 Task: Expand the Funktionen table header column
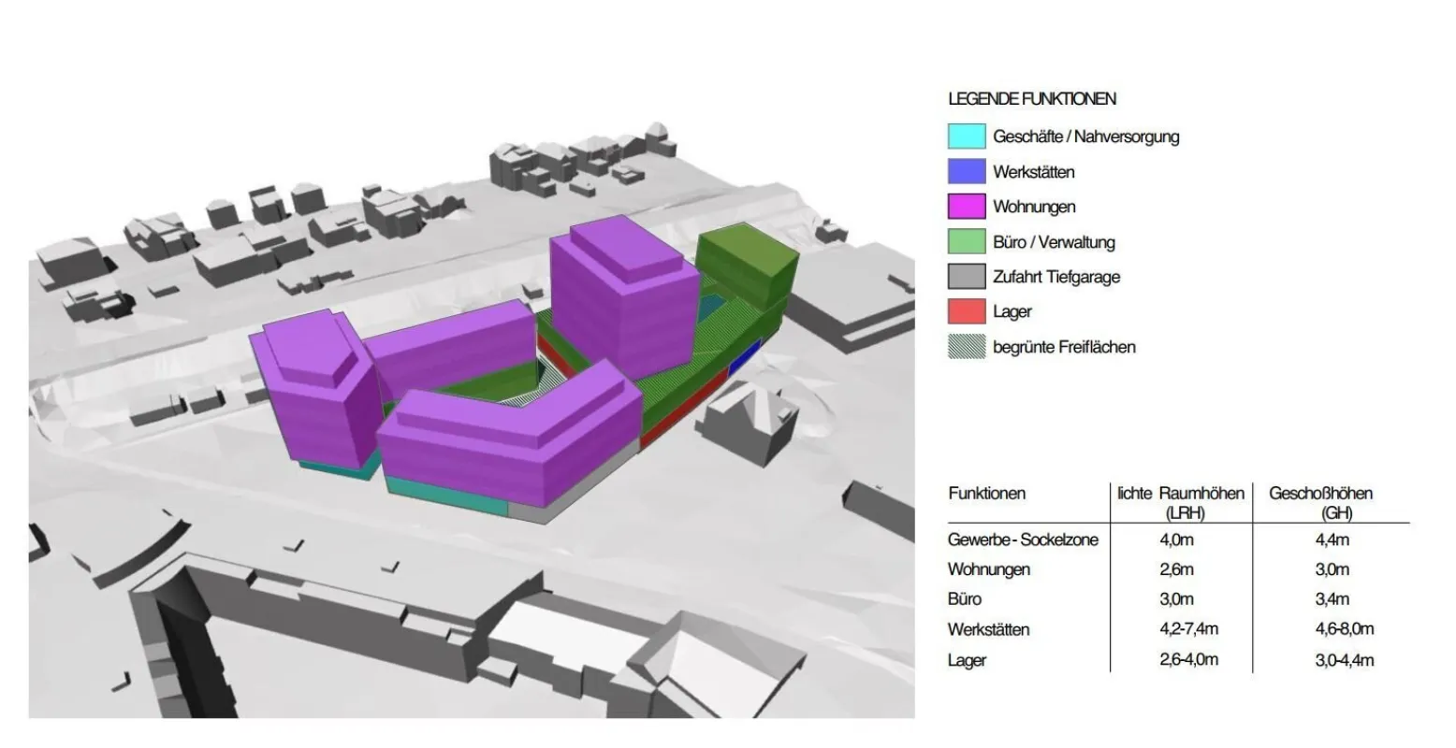point(987,493)
